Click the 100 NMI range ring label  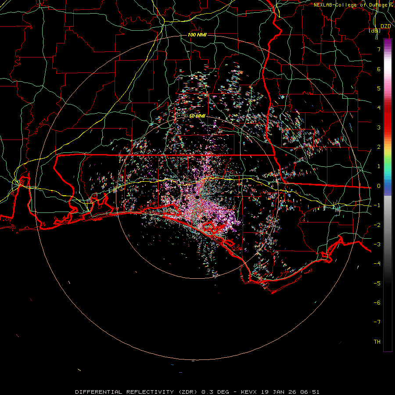[x=197, y=35]
